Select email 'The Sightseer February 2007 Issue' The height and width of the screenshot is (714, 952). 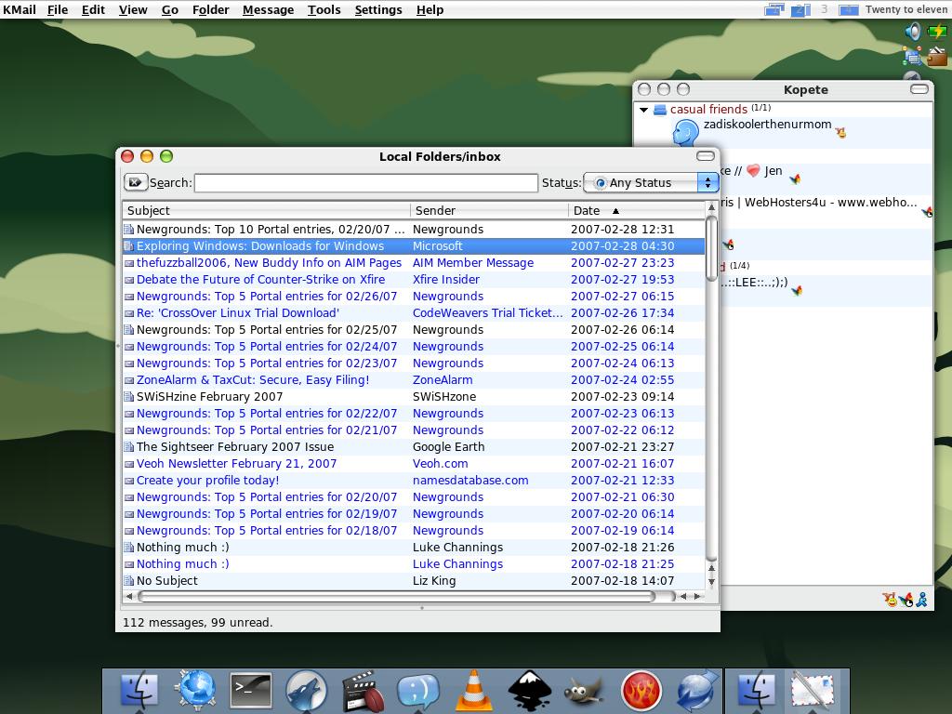pos(414,447)
